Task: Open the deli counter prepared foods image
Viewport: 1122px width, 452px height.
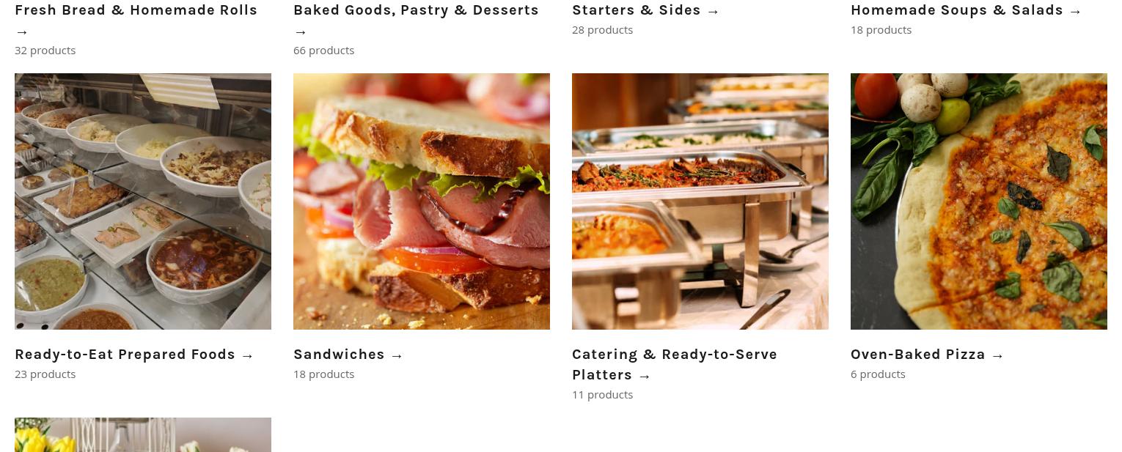Action: click(143, 201)
